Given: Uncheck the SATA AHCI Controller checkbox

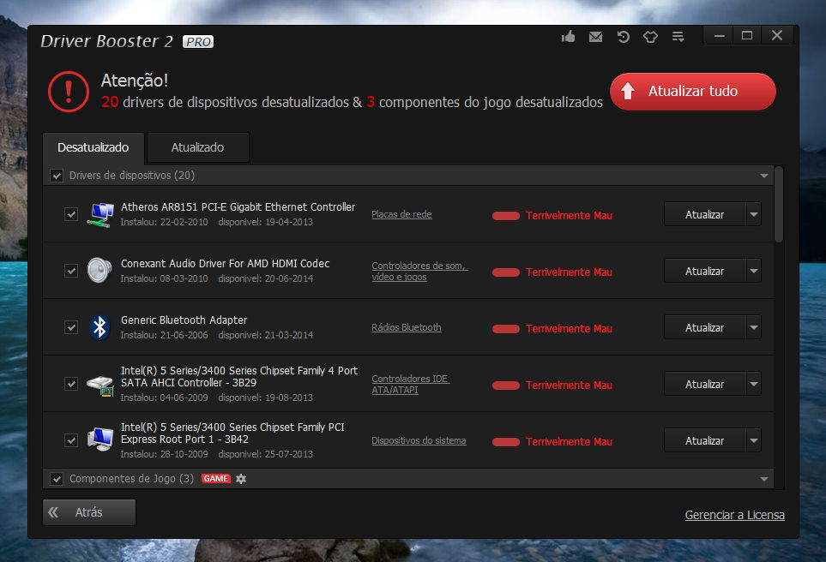Looking at the screenshot, I should tap(71, 384).
